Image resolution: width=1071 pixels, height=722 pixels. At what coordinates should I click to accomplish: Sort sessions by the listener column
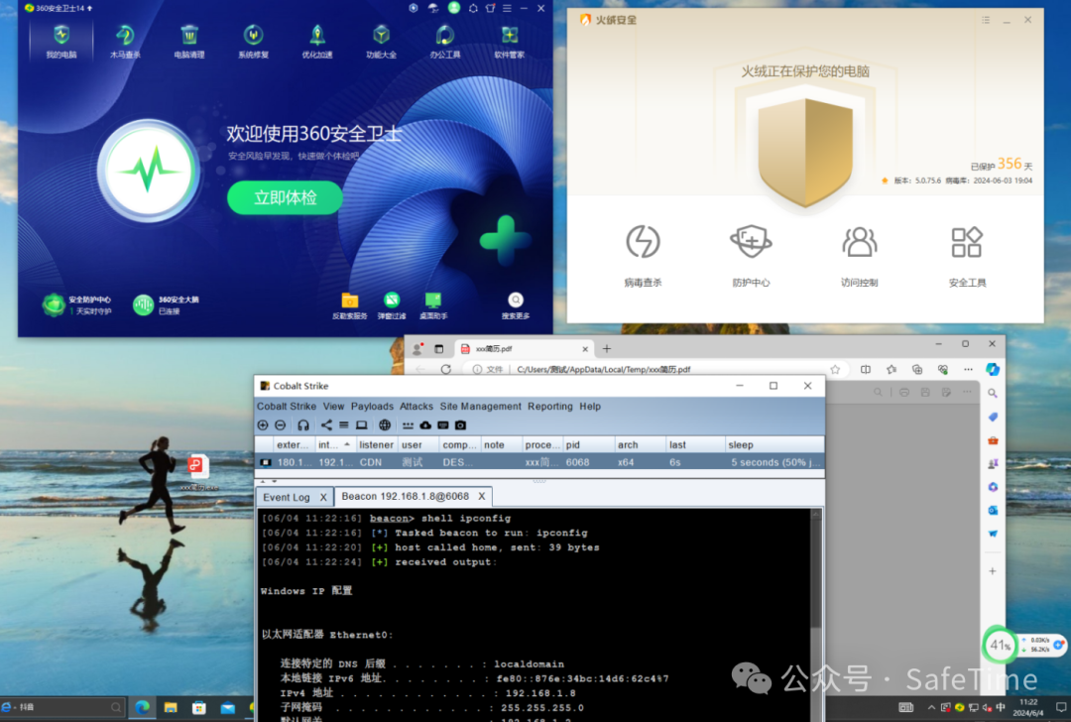click(x=377, y=444)
